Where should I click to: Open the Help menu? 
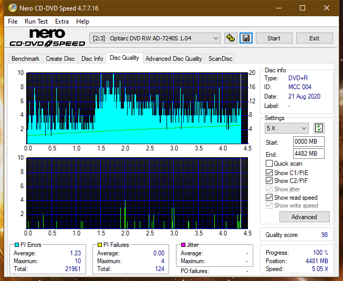(82, 21)
